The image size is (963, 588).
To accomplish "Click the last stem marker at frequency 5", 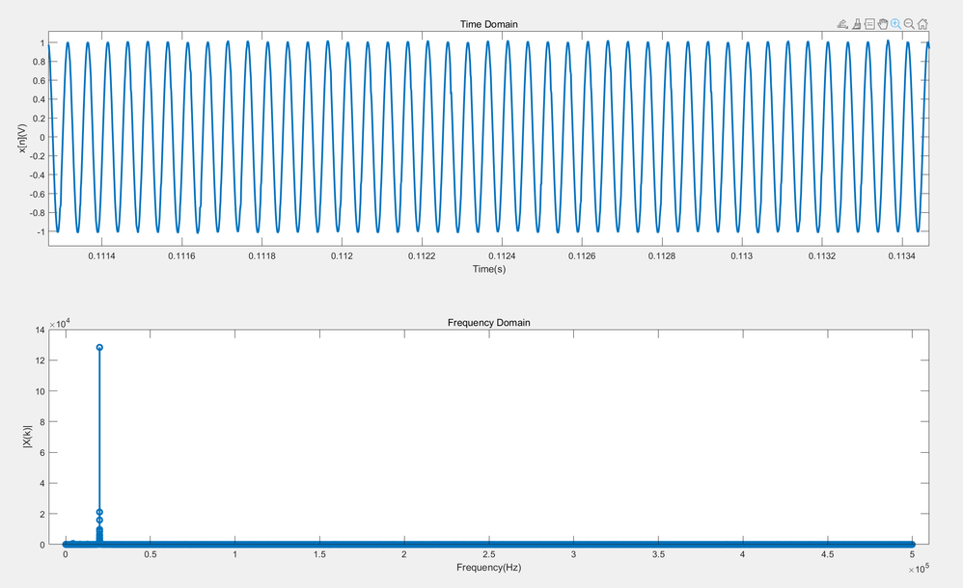I will click(x=913, y=545).
